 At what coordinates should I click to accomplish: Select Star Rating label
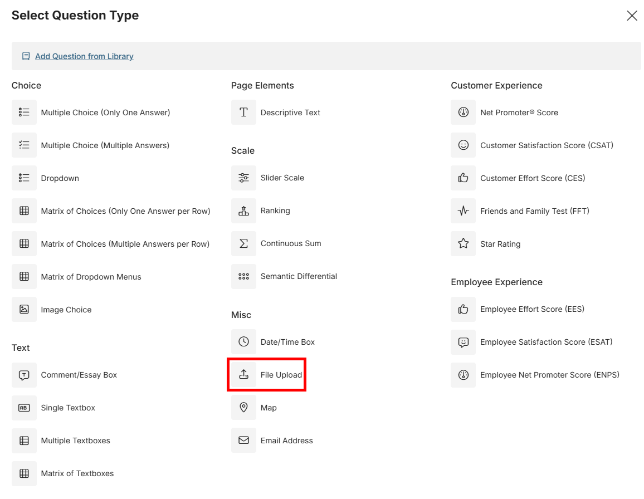tap(500, 244)
